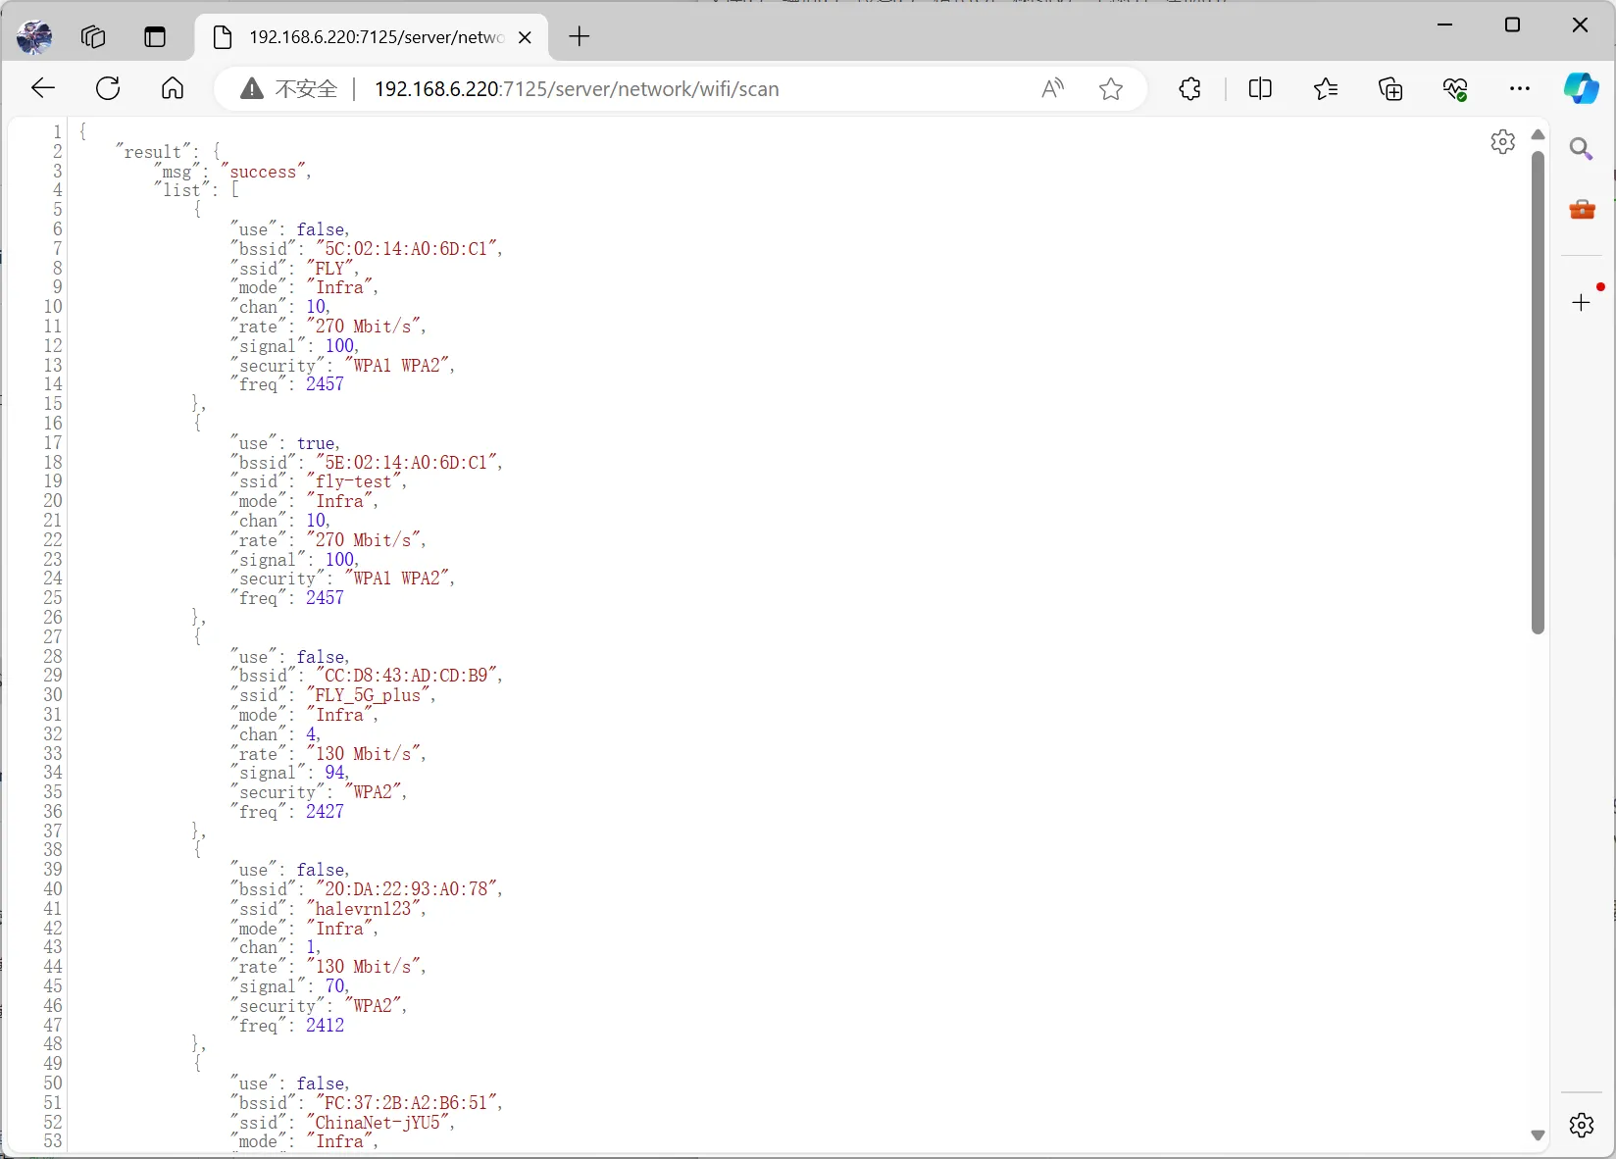This screenshot has width=1616, height=1159.
Task: Open the tab actions menu
Action: click(155, 37)
